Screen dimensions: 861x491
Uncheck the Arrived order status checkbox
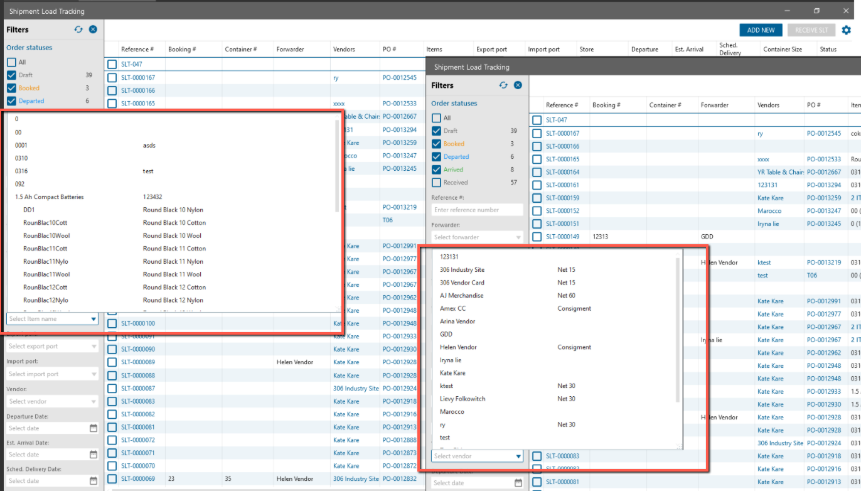(x=437, y=170)
